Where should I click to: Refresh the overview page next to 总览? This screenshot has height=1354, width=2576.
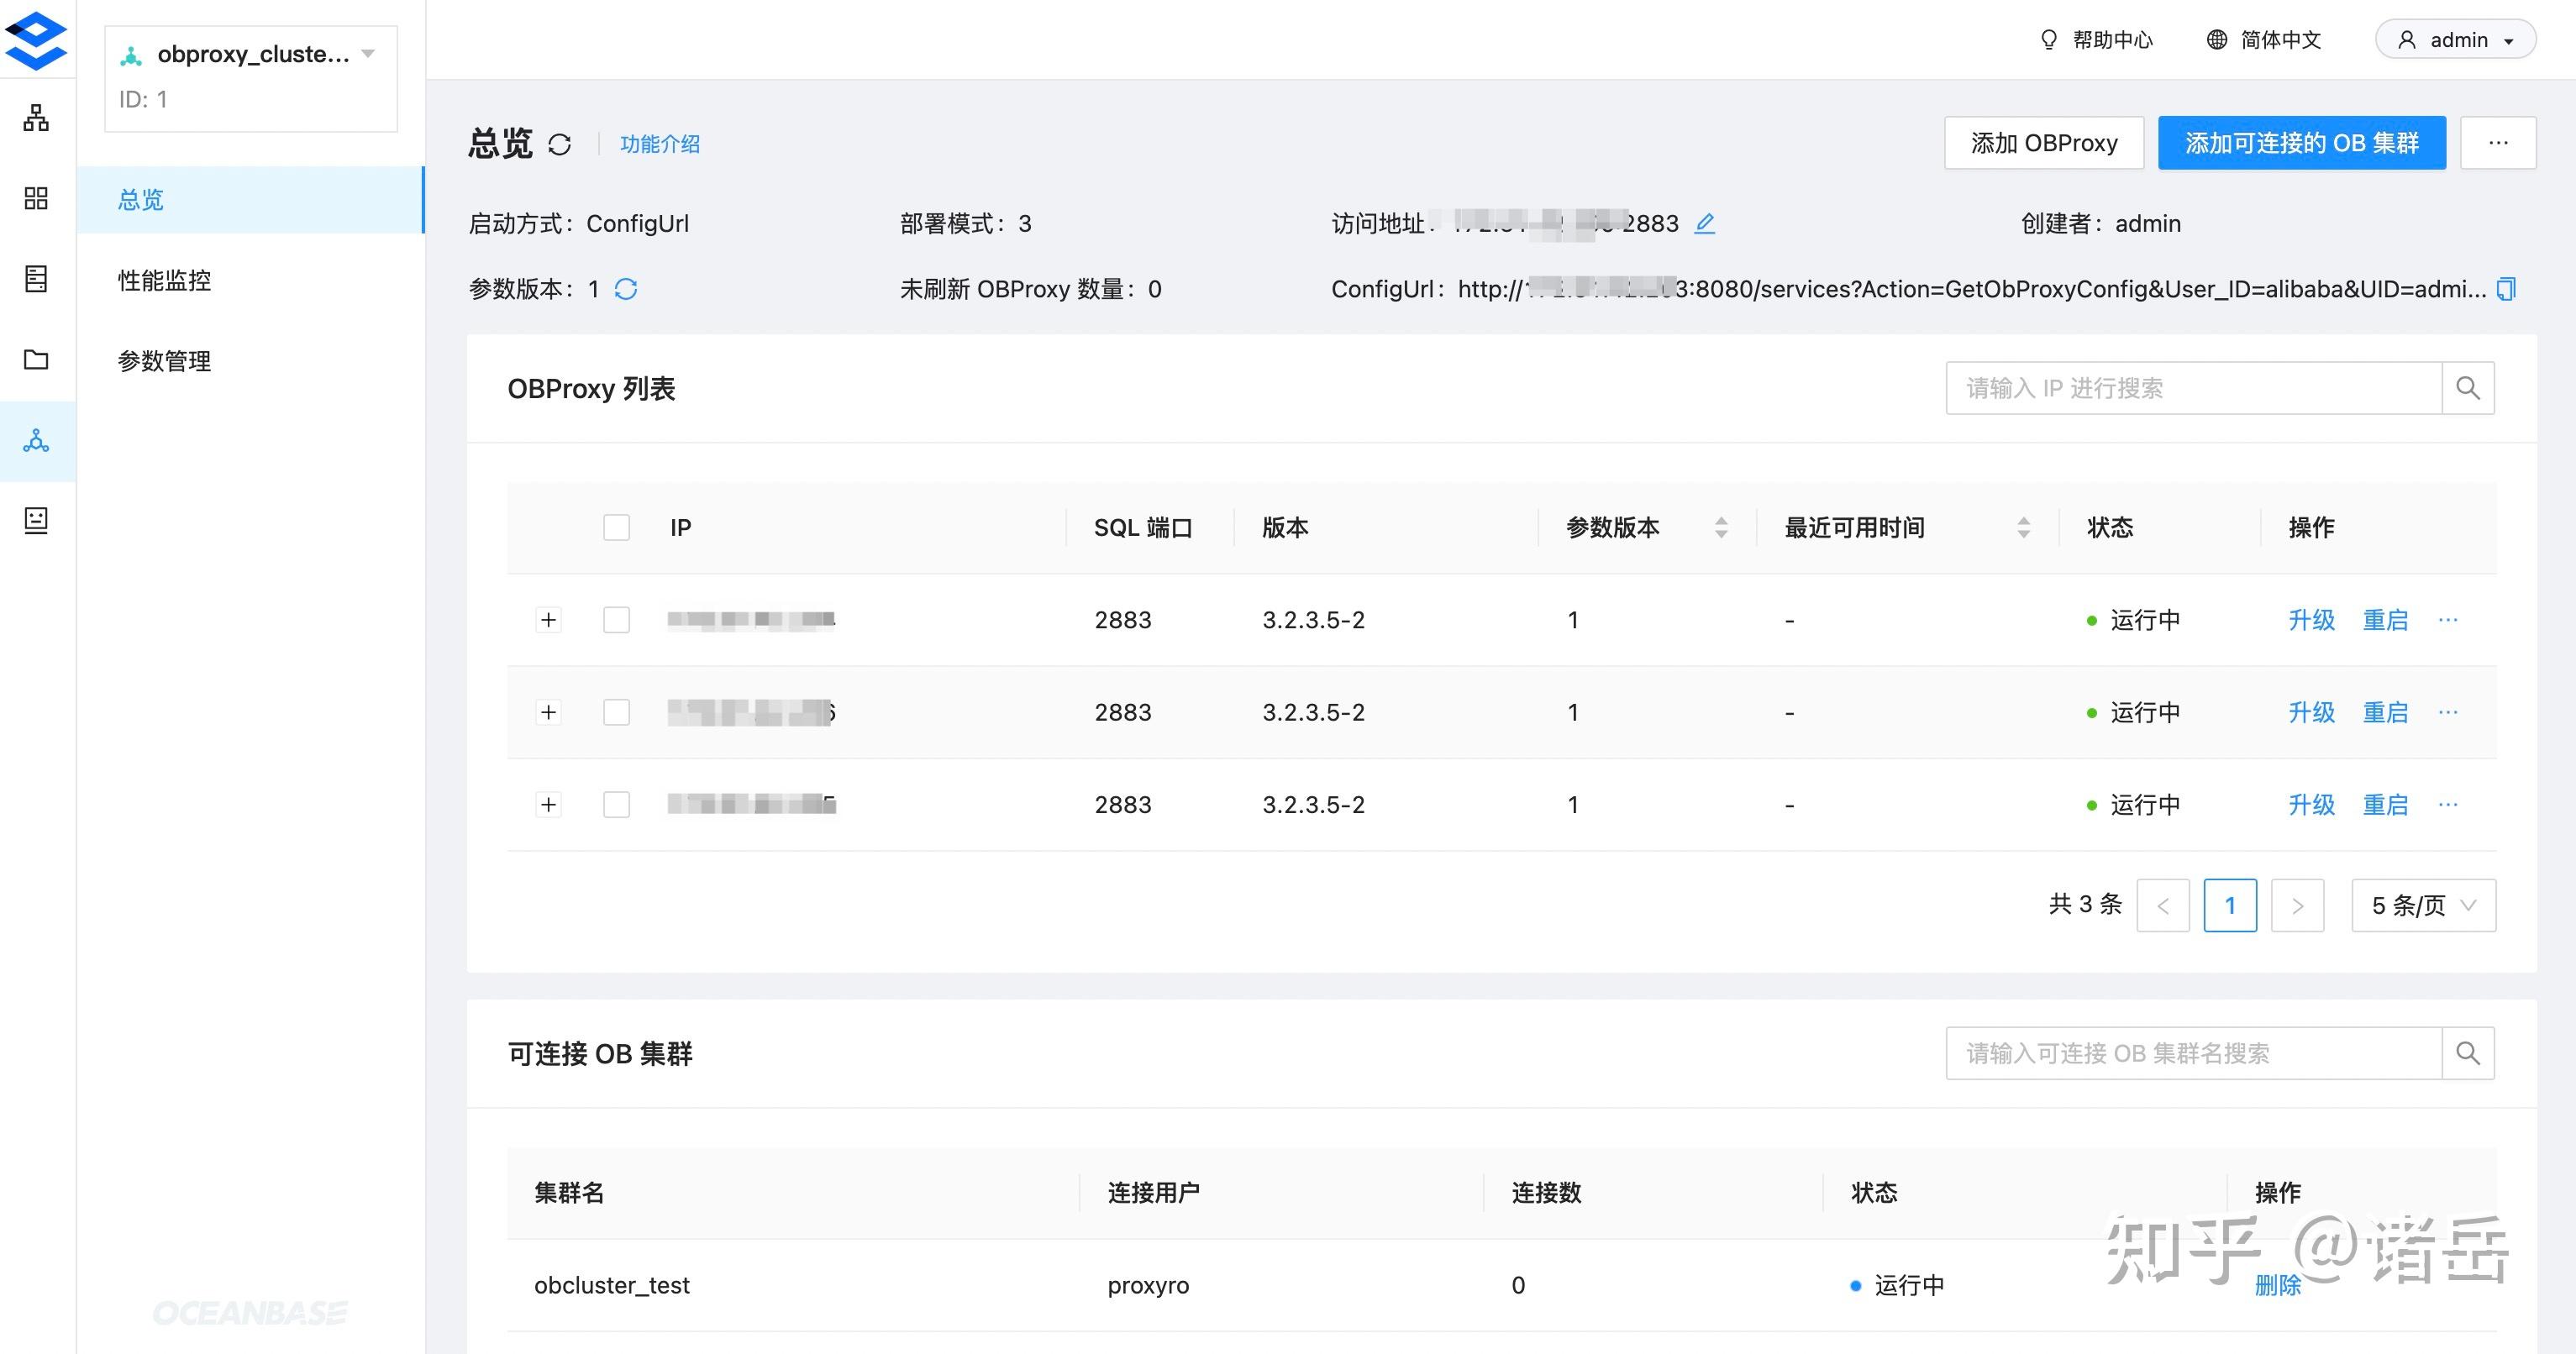[560, 144]
